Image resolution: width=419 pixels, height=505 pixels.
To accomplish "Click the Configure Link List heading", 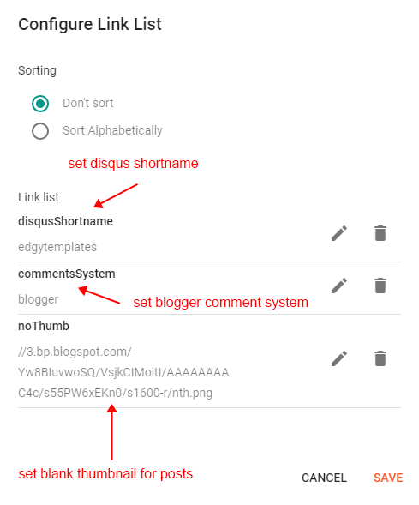I will pyautogui.click(x=90, y=25).
